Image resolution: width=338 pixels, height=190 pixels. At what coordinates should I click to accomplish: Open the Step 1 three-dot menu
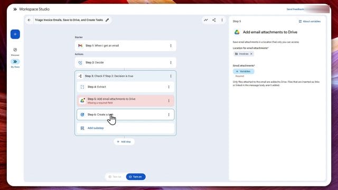[x=171, y=46]
